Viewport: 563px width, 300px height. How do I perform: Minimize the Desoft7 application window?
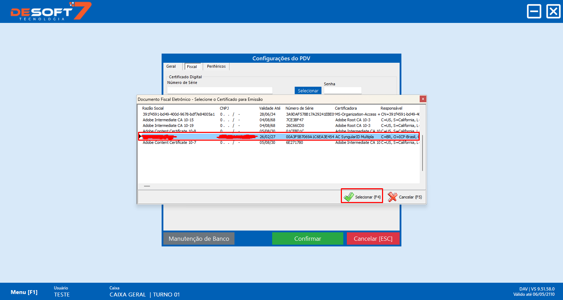534,11
